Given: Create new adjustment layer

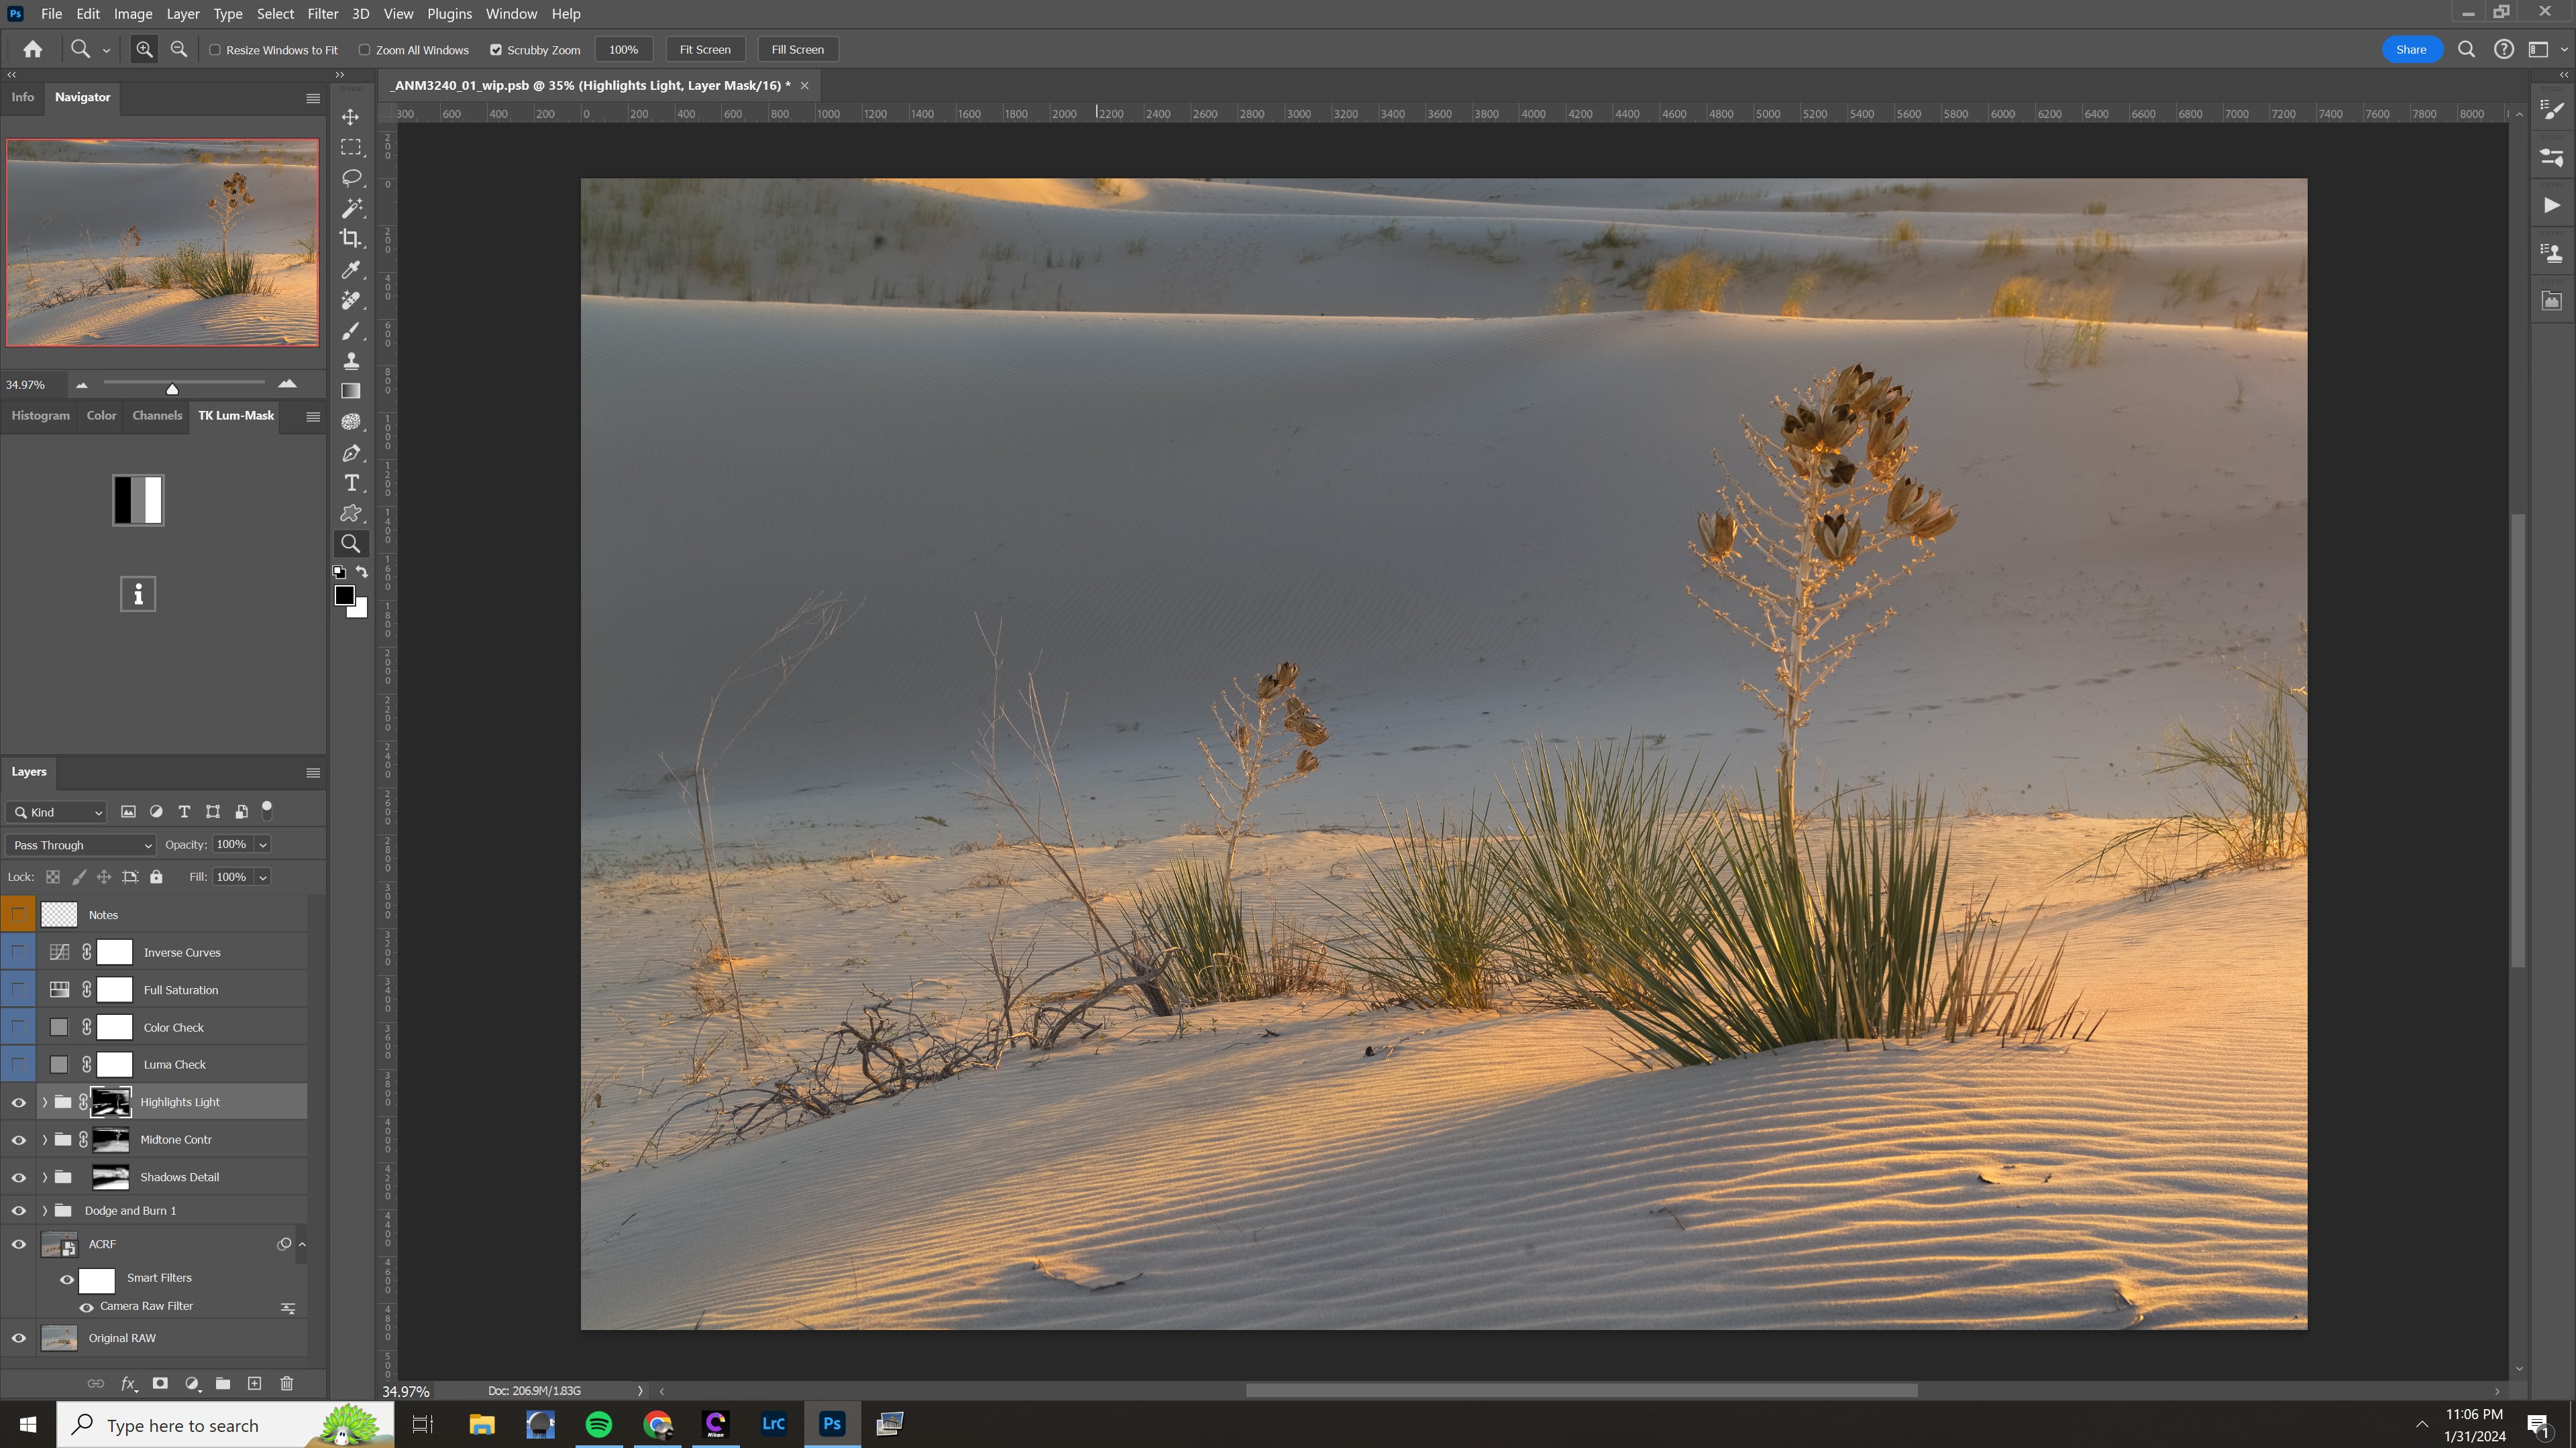Looking at the screenshot, I should point(192,1383).
